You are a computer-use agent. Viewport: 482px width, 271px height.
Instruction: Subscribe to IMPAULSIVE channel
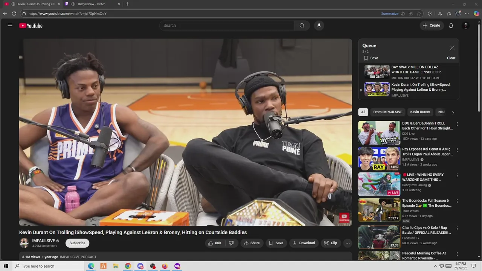tap(77, 243)
